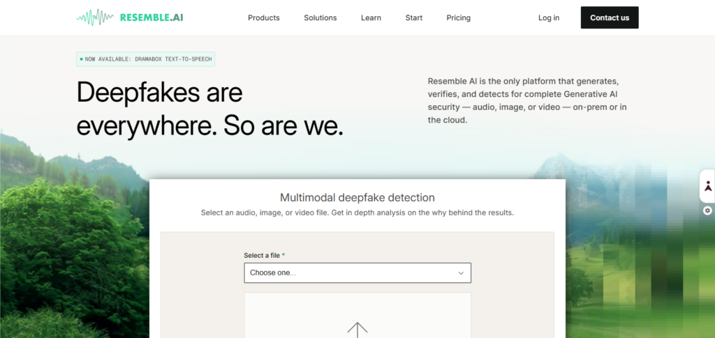The image size is (715, 338).
Task: Click the 'Deepfakes are everywhere' headline
Action: pyautogui.click(x=209, y=109)
